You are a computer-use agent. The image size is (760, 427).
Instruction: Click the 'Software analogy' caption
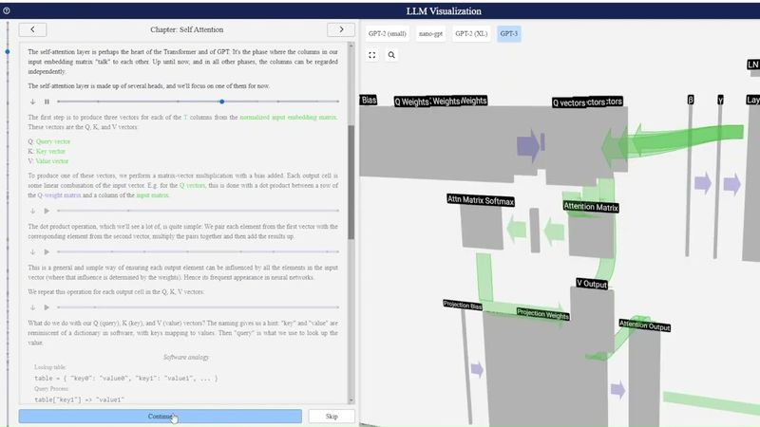[186, 358]
